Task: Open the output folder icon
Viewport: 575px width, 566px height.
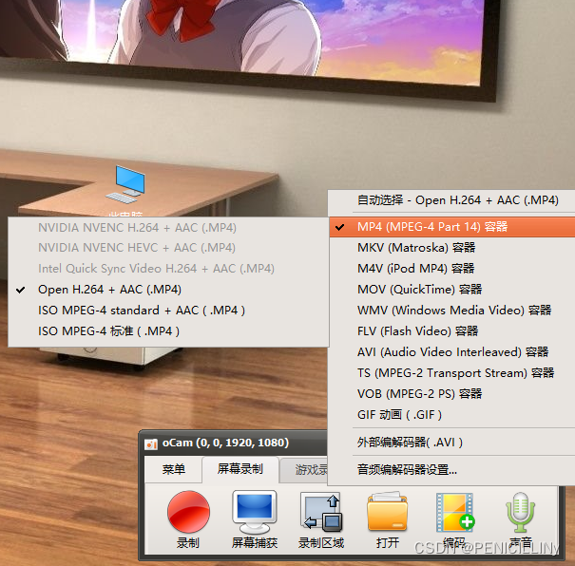Action: [387, 512]
